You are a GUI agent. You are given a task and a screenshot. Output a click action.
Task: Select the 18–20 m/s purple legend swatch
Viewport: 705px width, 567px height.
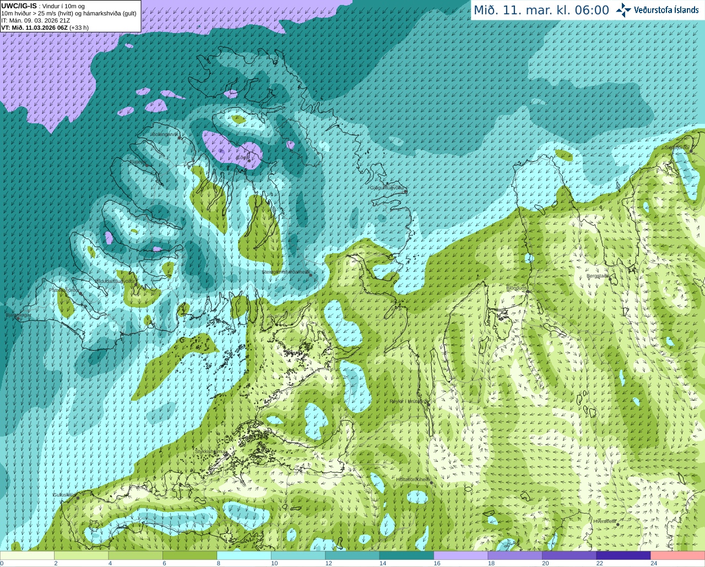(516, 555)
